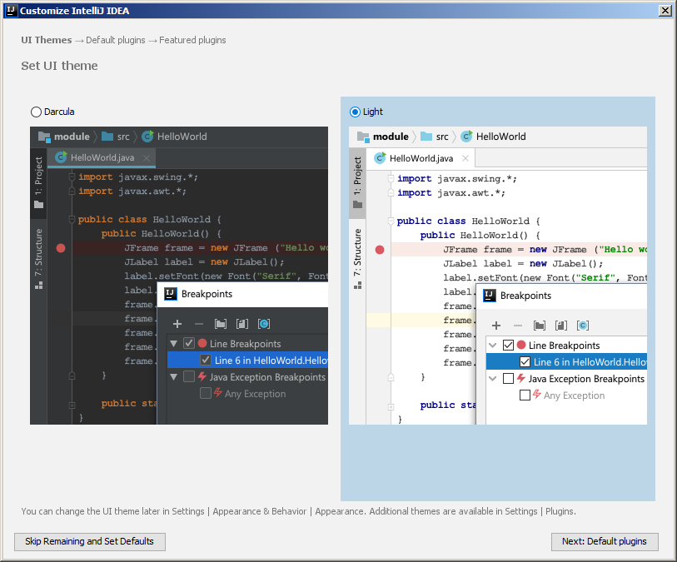Screen dimensions: 677x562
Task: Click the IJ icon in window title bar
Action: point(11,10)
